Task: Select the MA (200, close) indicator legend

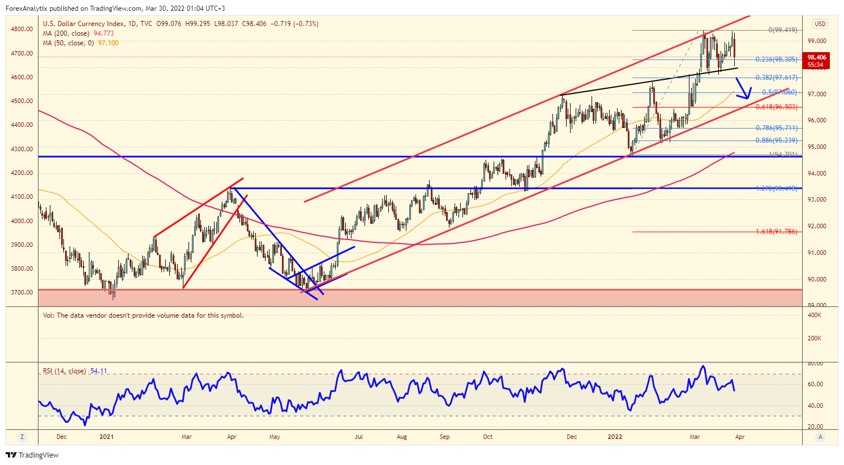Action: [x=66, y=33]
